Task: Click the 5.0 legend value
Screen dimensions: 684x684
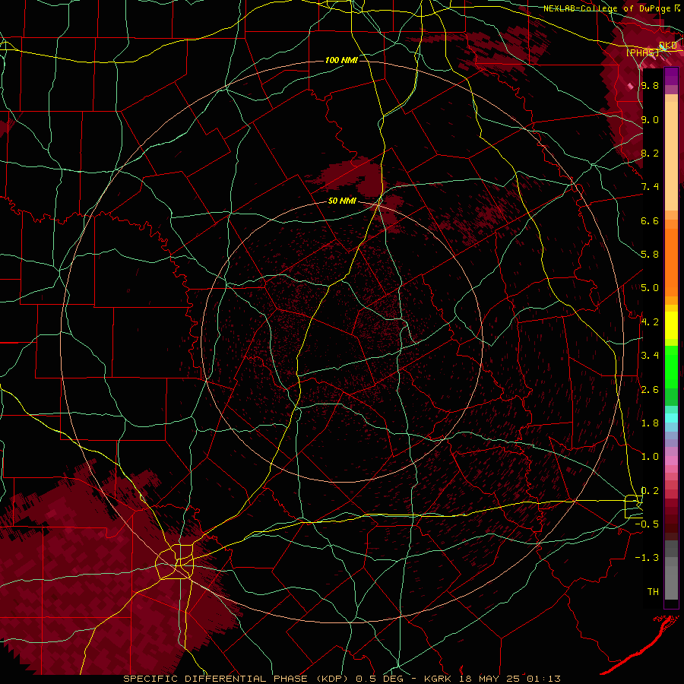Action: click(650, 288)
